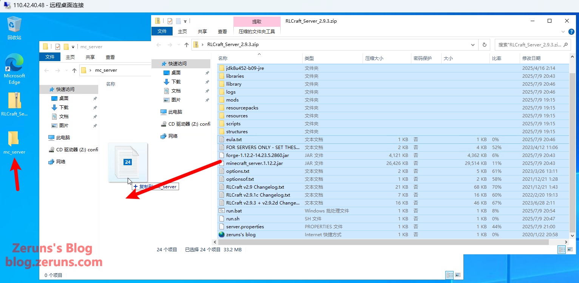This screenshot has width=579, height=283.
Task: Sort files by the 修改日期 column header
Action: tap(531, 58)
